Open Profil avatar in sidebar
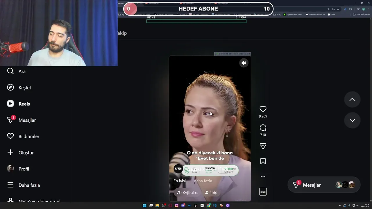 10,169
